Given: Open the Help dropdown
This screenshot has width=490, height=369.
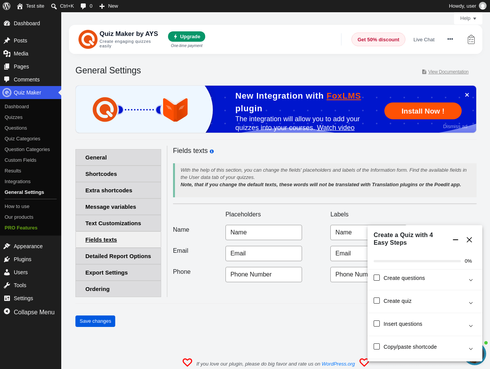Looking at the screenshot, I should point(468,18).
